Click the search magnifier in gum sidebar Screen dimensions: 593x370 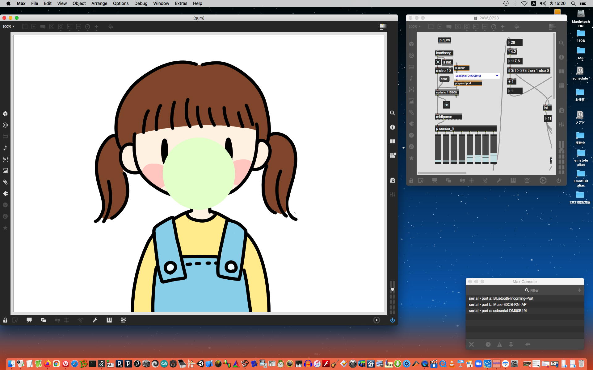393,113
